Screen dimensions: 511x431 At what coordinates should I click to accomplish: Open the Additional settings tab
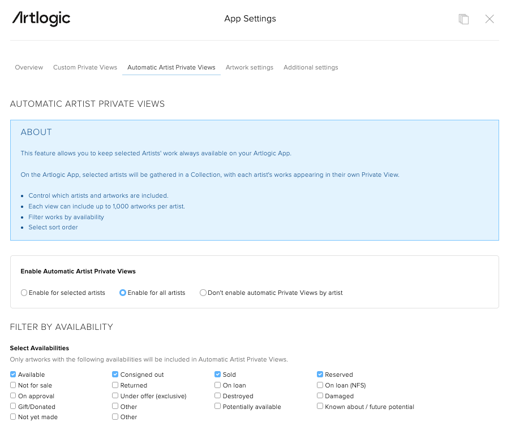(x=311, y=67)
